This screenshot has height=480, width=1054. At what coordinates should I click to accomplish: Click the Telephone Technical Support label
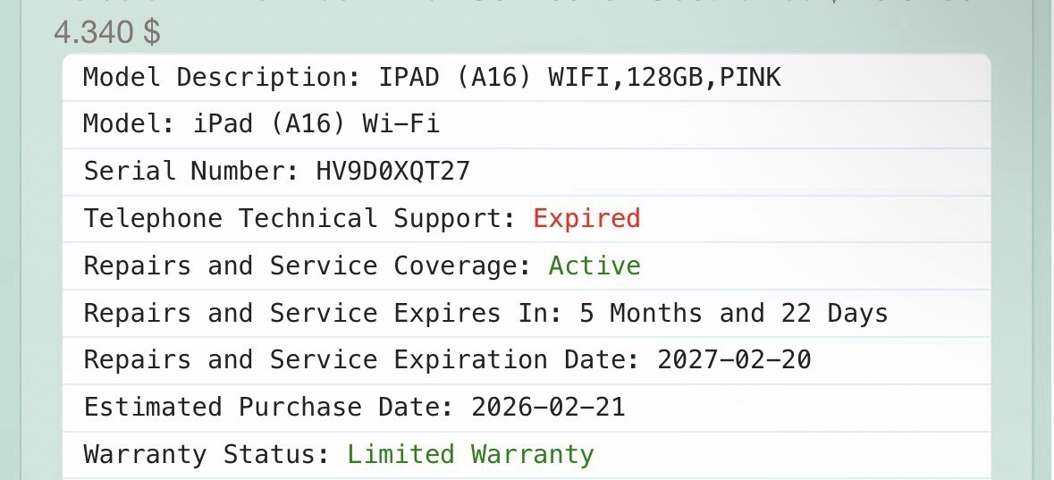[299, 218]
